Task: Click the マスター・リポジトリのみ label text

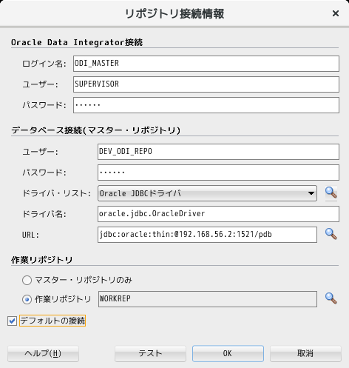Action: (84, 280)
